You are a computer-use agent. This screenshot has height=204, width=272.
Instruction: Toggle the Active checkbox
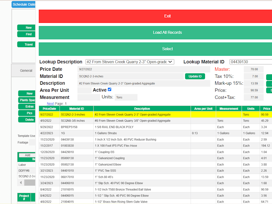[109, 89]
